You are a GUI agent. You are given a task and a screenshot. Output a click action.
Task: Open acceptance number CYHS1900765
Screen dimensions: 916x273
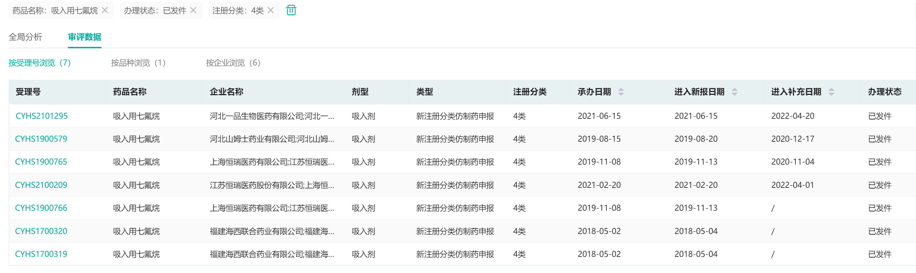[x=41, y=162]
